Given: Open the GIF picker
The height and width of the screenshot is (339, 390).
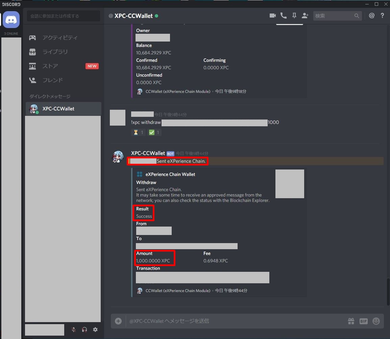Looking at the screenshot, I should point(363,321).
